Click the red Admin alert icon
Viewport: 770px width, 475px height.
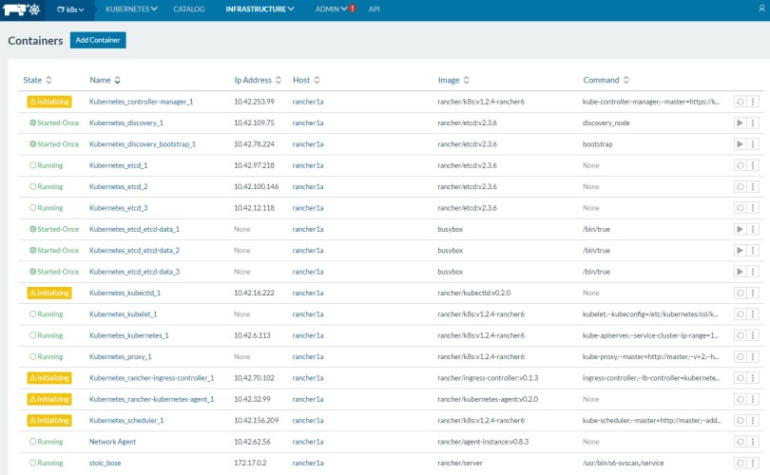[x=353, y=9]
